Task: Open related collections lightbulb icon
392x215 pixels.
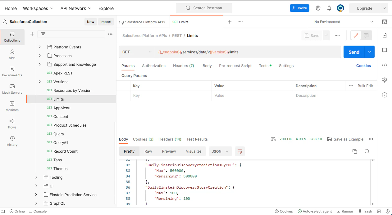Action: point(385,80)
